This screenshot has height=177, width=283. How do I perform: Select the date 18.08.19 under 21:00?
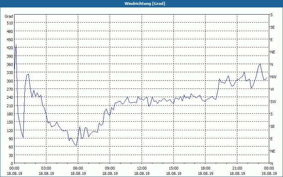coord(237,173)
